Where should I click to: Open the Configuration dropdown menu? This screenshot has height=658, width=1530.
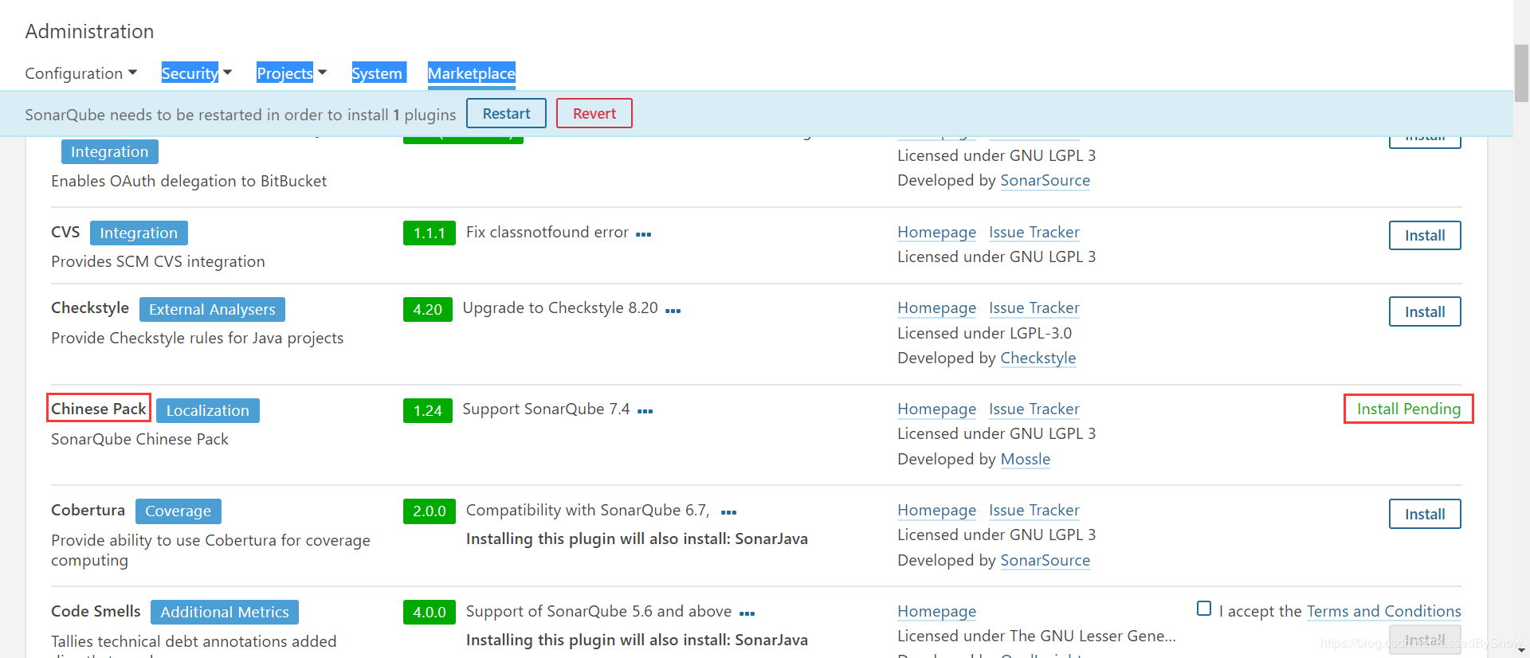[81, 73]
